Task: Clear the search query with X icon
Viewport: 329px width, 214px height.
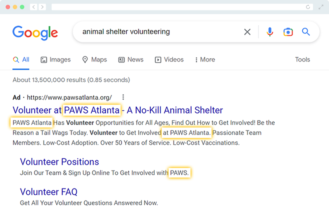Action: pos(247,32)
